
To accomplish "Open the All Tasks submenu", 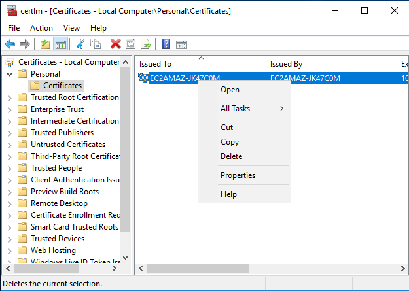I will click(244, 109).
